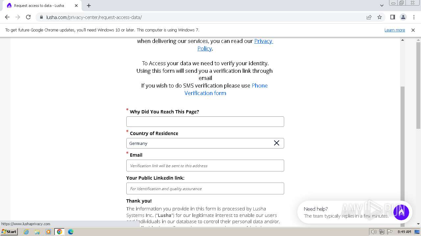Open the volume speaker tray icon

click(374, 232)
